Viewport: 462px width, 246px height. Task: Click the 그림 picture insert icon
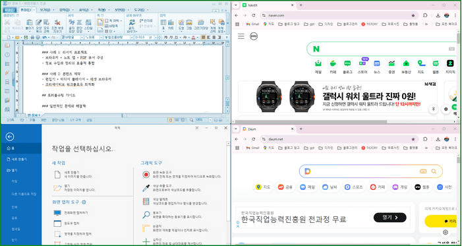coord(189,22)
